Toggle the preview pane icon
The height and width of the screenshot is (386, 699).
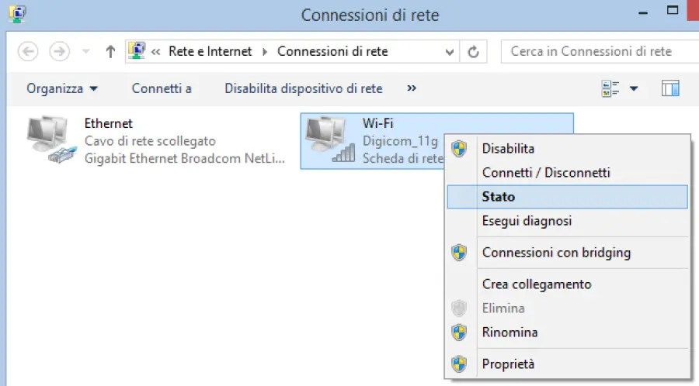pos(670,88)
